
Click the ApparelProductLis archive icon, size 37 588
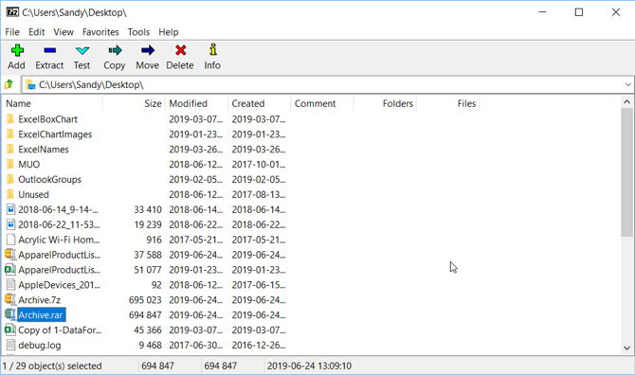pos(10,255)
